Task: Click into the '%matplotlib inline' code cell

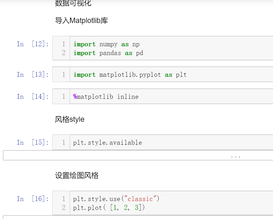Action: pyautogui.click(x=106, y=97)
